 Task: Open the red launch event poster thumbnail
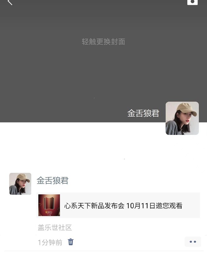pos(49,205)
